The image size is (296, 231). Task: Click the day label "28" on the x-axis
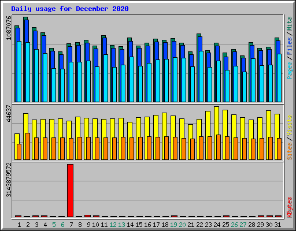(x=251, y=225)
